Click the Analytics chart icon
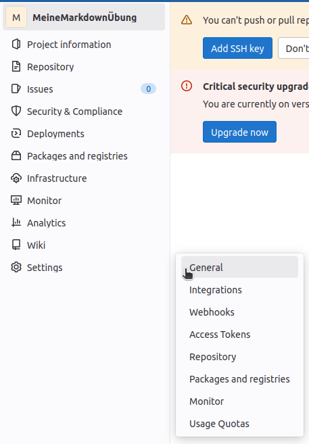The width and height of the screenshot is (309, 444). point(16,223)
